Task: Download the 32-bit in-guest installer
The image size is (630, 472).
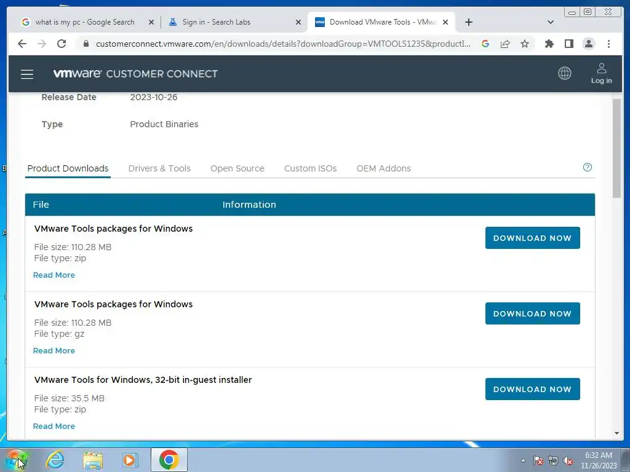Action: point(532,389)
